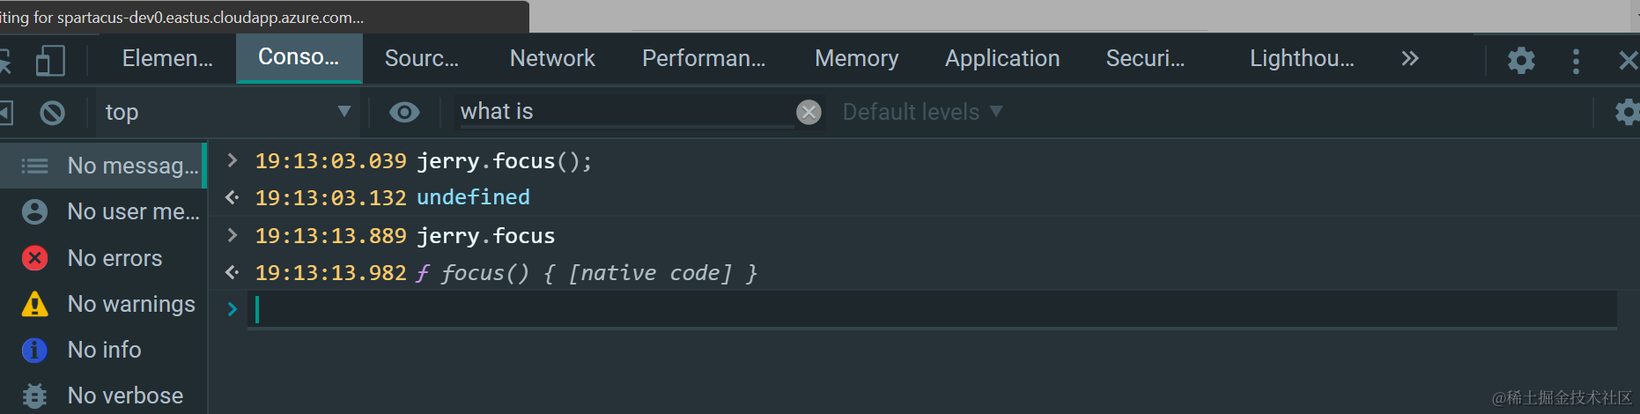Toggle the device toolbar icon
Image resolution: width=1640 pixels, height=414 pixels.
pos(50,60)
